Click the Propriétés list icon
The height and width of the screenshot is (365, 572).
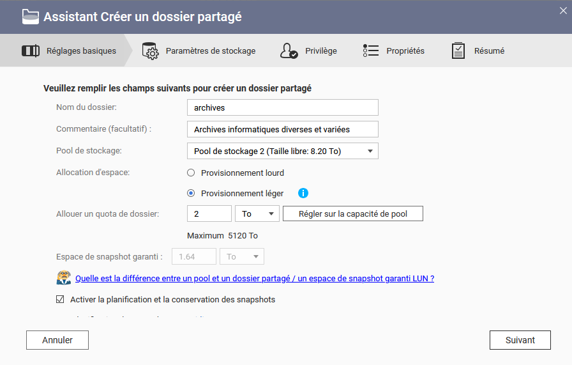371,51
